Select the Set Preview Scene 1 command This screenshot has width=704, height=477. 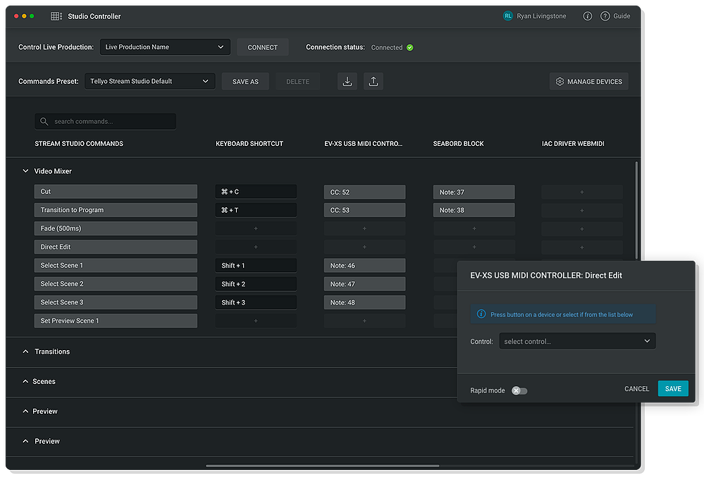click(116, 321)
